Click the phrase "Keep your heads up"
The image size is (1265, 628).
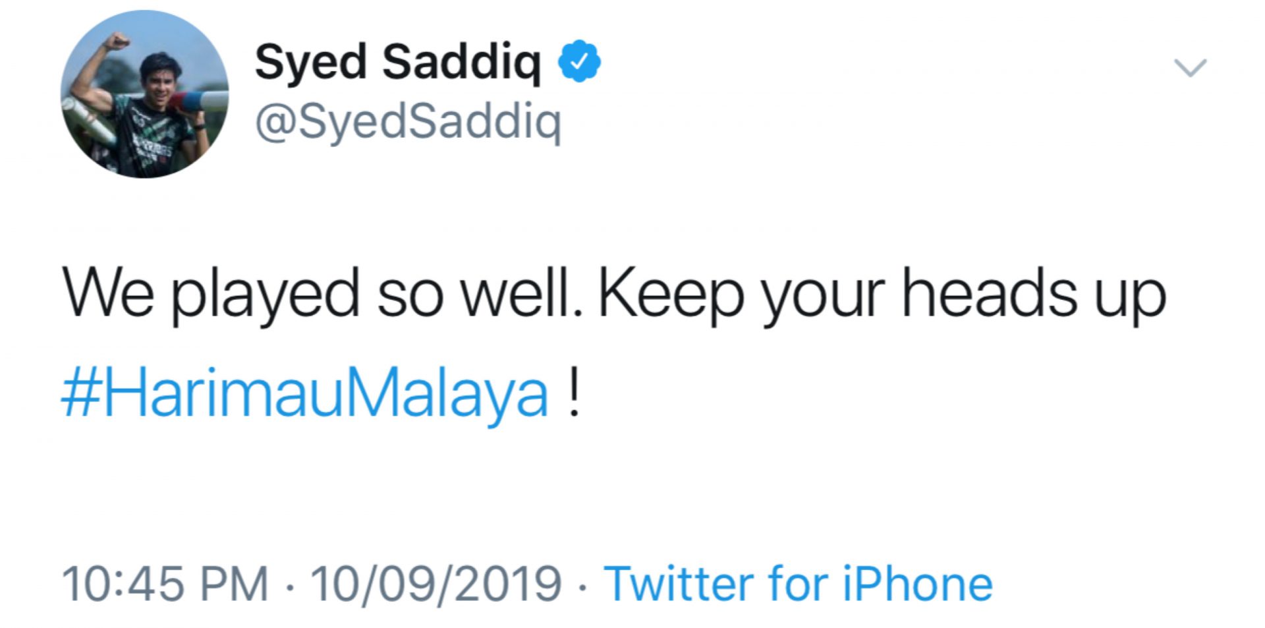pos(882,294)
